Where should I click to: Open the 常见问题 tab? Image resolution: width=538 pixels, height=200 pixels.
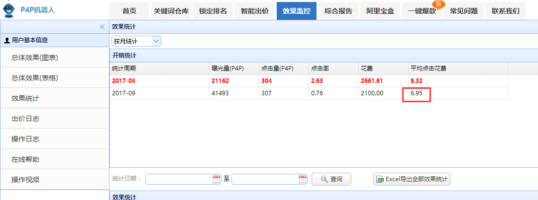click(464, 11)
